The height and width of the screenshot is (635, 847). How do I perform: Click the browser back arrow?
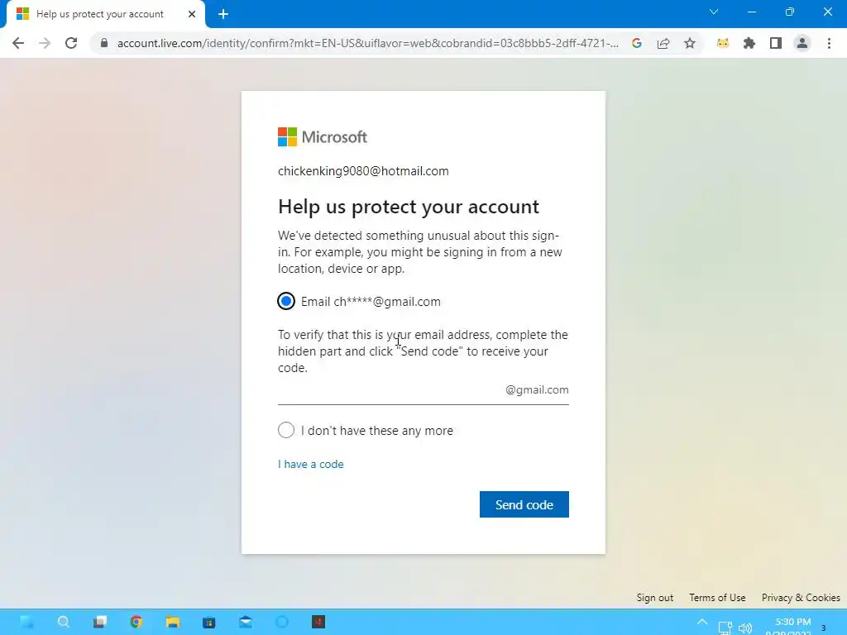point(18,43)
